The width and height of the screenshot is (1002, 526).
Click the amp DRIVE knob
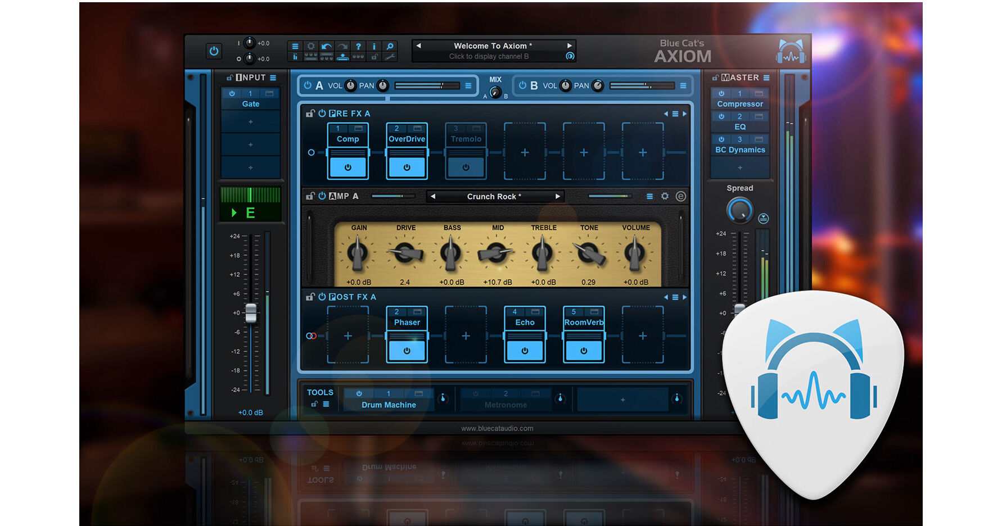[x=405, y=253]
